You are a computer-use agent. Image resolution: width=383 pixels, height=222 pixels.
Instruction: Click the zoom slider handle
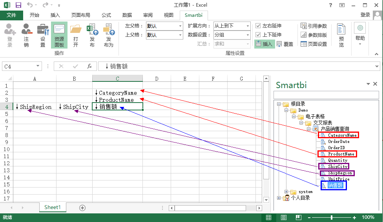332,217
